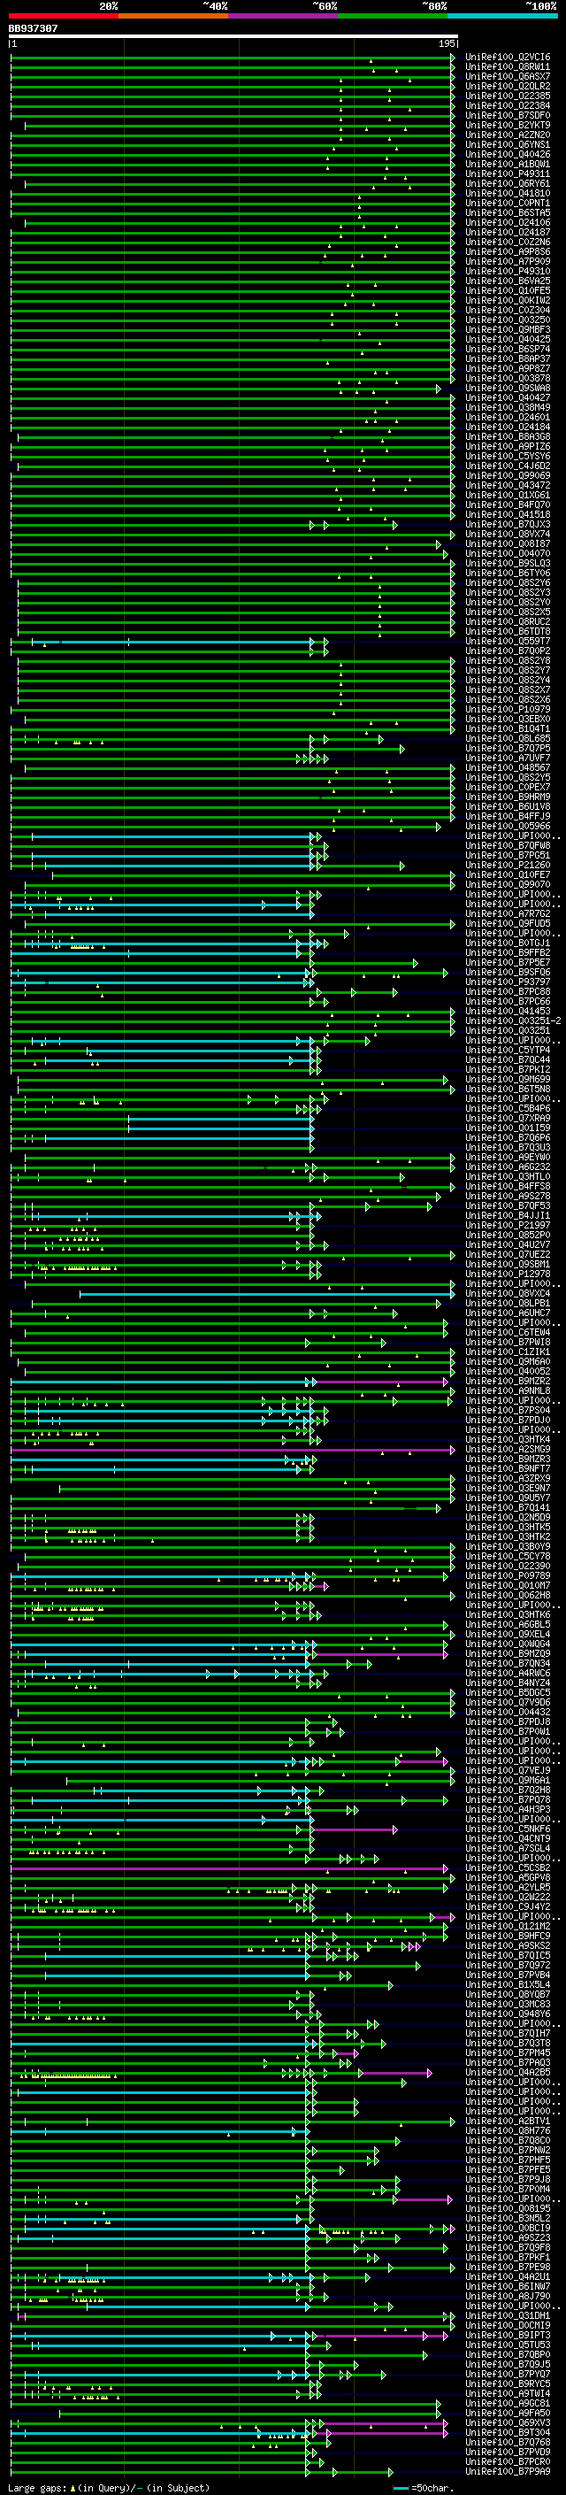Click the arrowhead ending the UniRef100_Q2VCI6 alignment

(452, 58)
